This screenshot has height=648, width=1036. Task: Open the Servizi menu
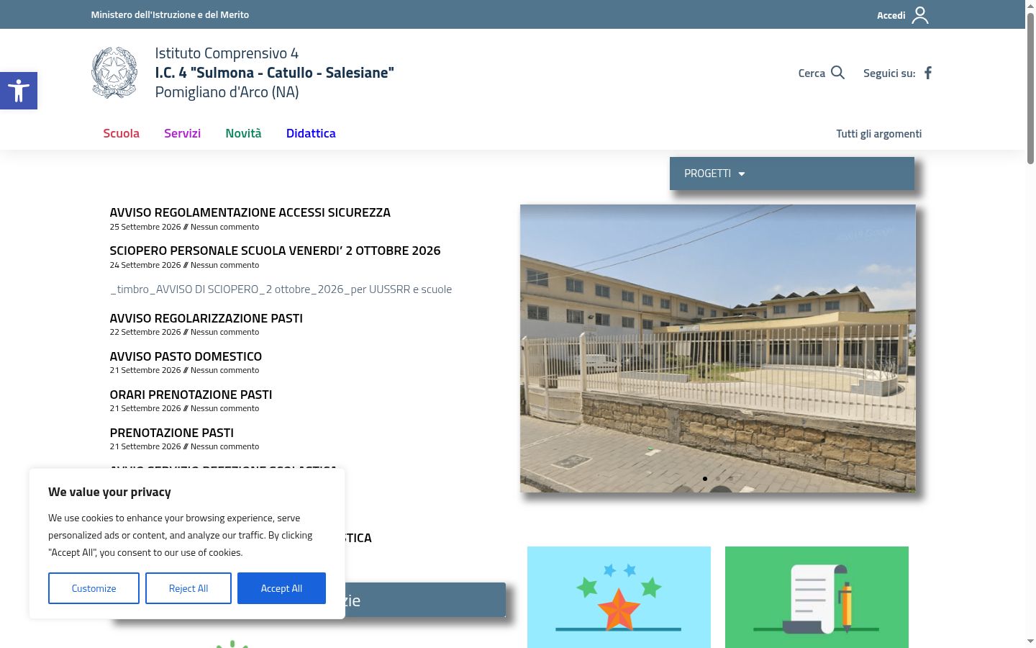pos(182,133)
